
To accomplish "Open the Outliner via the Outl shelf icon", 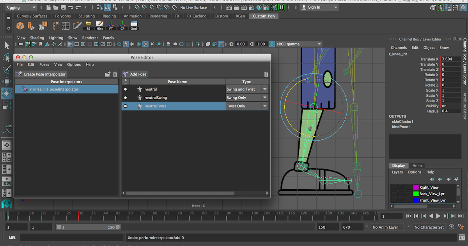I will click(134, 25).
